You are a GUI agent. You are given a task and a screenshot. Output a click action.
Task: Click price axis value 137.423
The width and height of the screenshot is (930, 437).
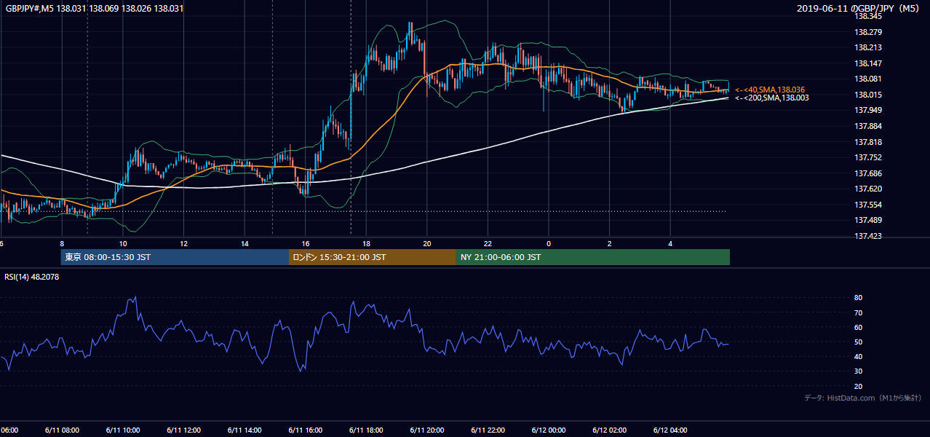coord(868,236)
